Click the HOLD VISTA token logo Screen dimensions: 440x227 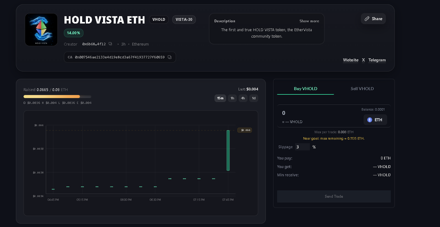(x=41, y=30)
